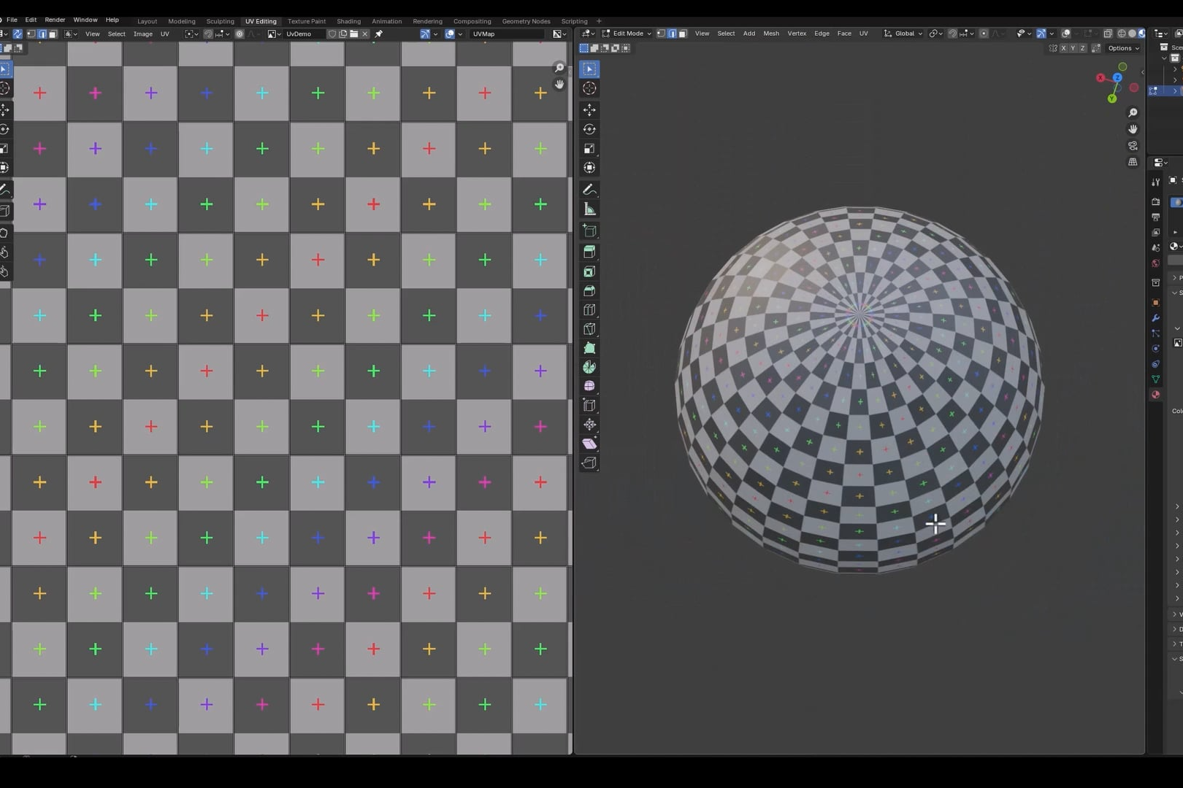Image resolution: width=1183 pixels, height=788 pixels.
Task: Toggle pin on UvDemo image
Action: [x=379, y=34]
